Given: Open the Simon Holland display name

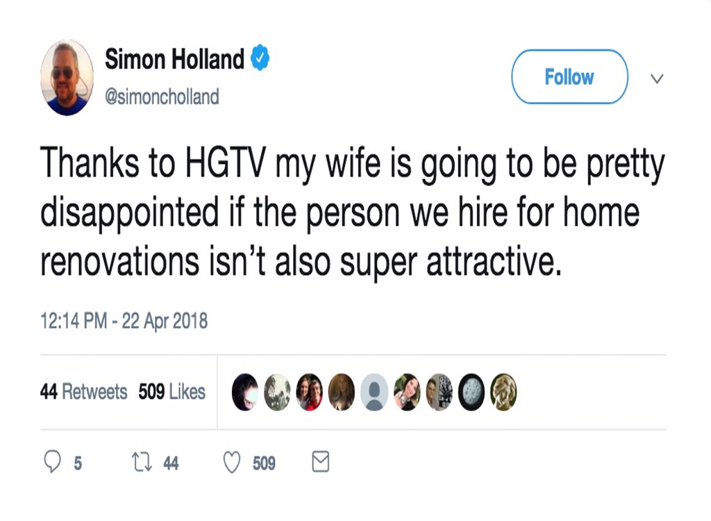Looking at the screenshot, I should click(174, 60).
